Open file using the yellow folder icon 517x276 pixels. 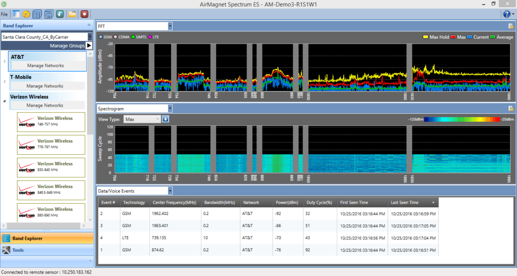(72, 14)
